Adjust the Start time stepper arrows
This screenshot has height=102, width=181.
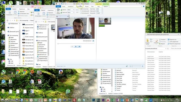(x=102, y=9)
